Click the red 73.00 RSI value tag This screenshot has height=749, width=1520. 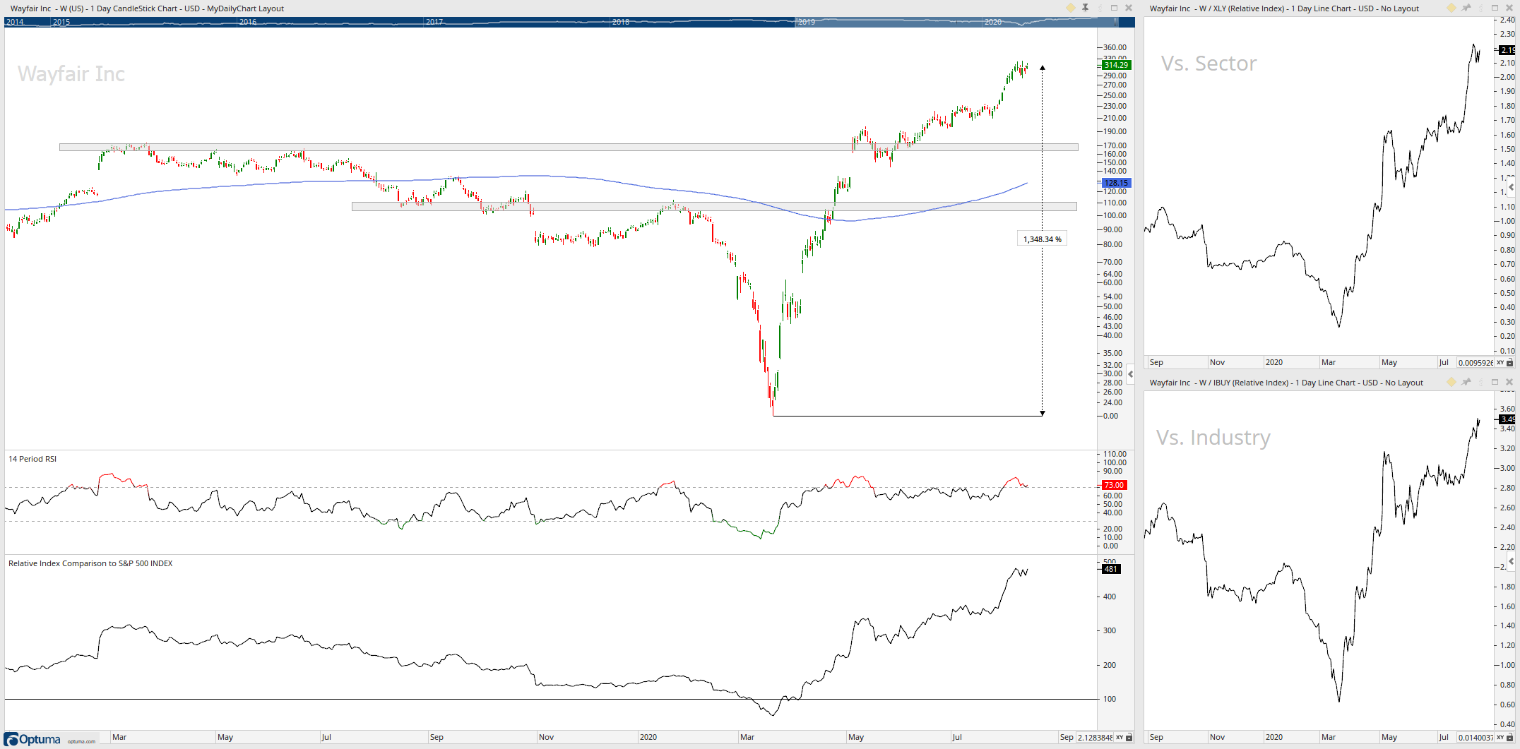[x=1115, y=485]
